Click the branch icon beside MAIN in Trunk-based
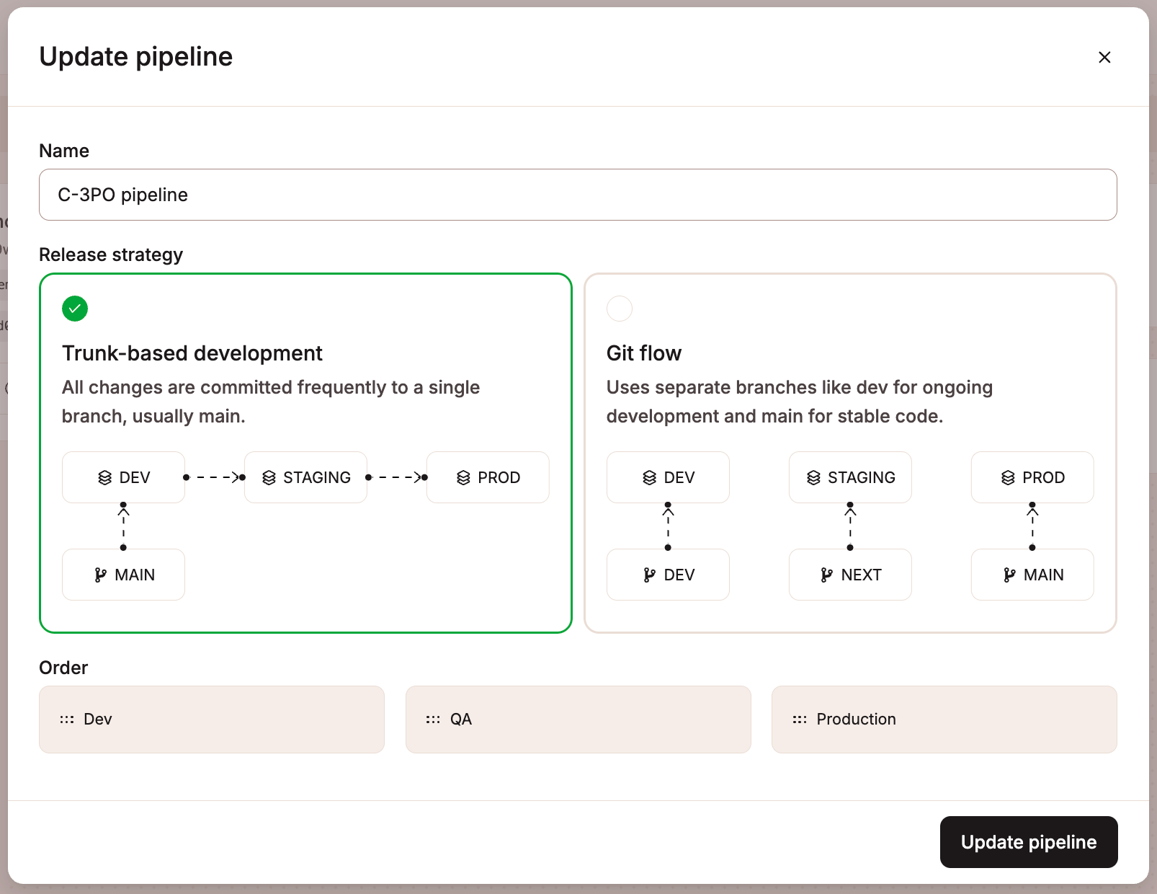Image resolution: width=1157 pixels, height=894 pixels. [x=99, y=575]
